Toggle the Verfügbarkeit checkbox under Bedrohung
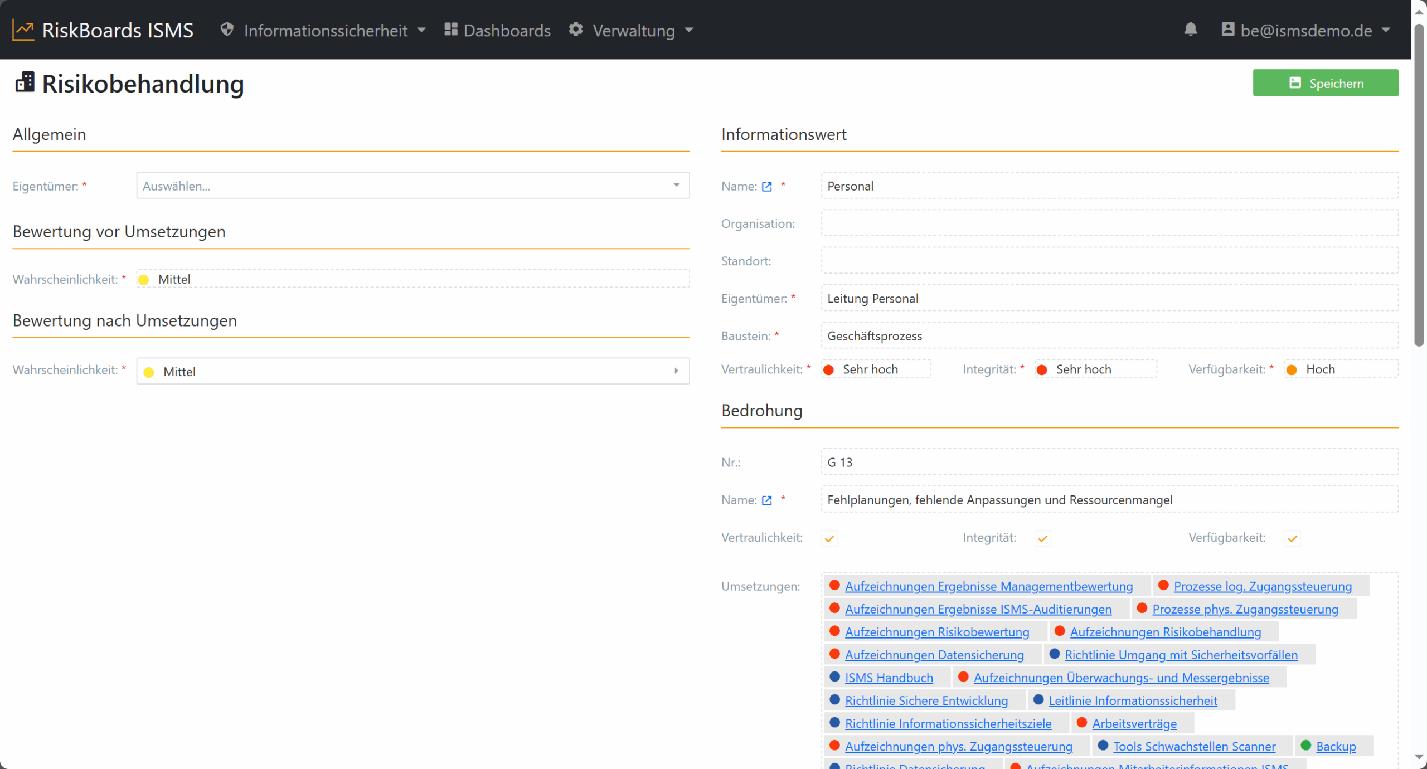The image size is (1427, 769). pyautogui.click(x=1292, y=538)
